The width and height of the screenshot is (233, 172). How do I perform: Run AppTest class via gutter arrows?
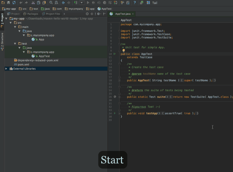(x=115, y=54)
